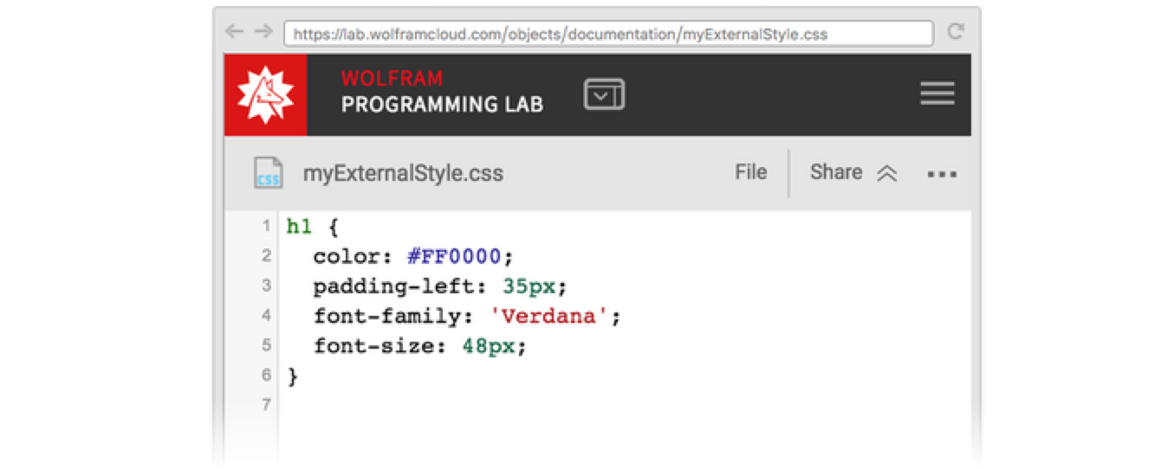The width and height of the screenshot is (1161, 469).
Task: Click the h1 selector on line 1
Action: 299,228
